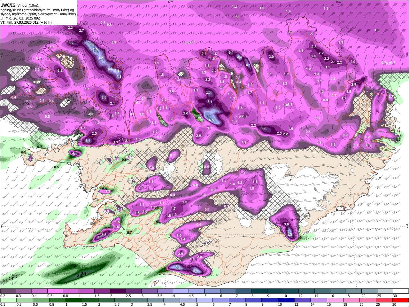
Task: Click the dark teal 8 snow legend swatch
Action: coord(260,291)
